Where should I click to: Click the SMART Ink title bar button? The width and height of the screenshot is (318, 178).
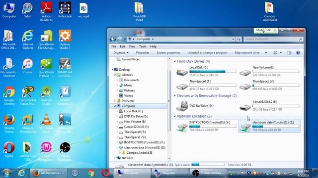point(266,30)
